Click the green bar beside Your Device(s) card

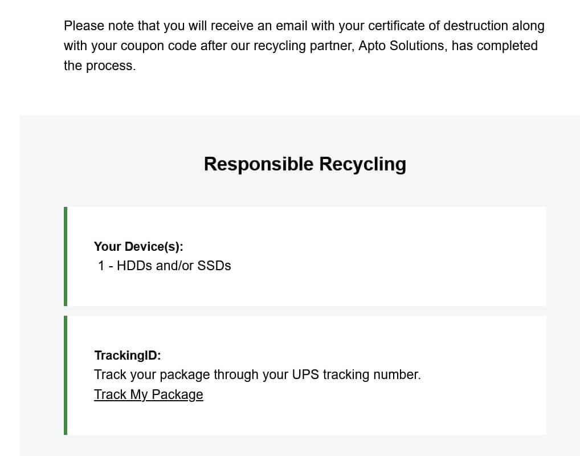tap(66, 256)
